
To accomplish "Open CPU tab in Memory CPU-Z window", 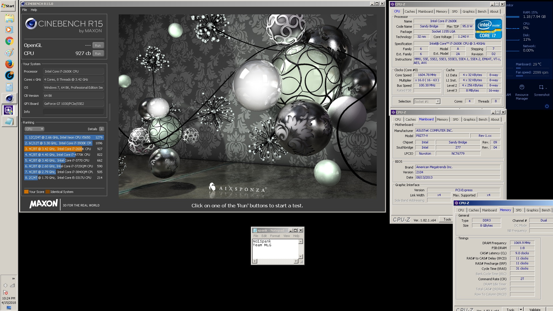I will click(461, 210).
